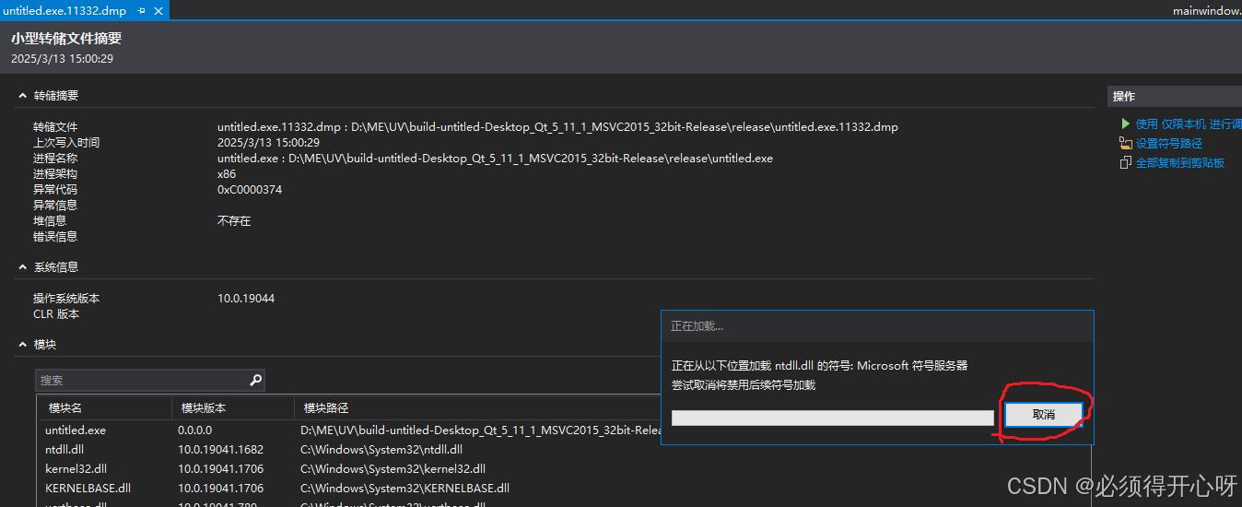
Task: Click the 上次写入时间 value
Action: point(268,143)
